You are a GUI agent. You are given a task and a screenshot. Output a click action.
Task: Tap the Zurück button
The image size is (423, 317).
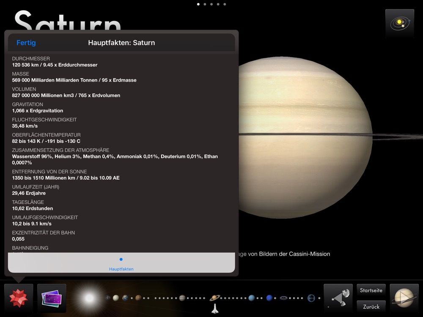[371, 307]
